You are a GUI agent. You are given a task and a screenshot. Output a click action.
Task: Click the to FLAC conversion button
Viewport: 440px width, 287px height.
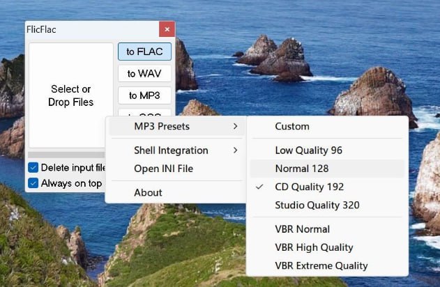coord(144,52)
